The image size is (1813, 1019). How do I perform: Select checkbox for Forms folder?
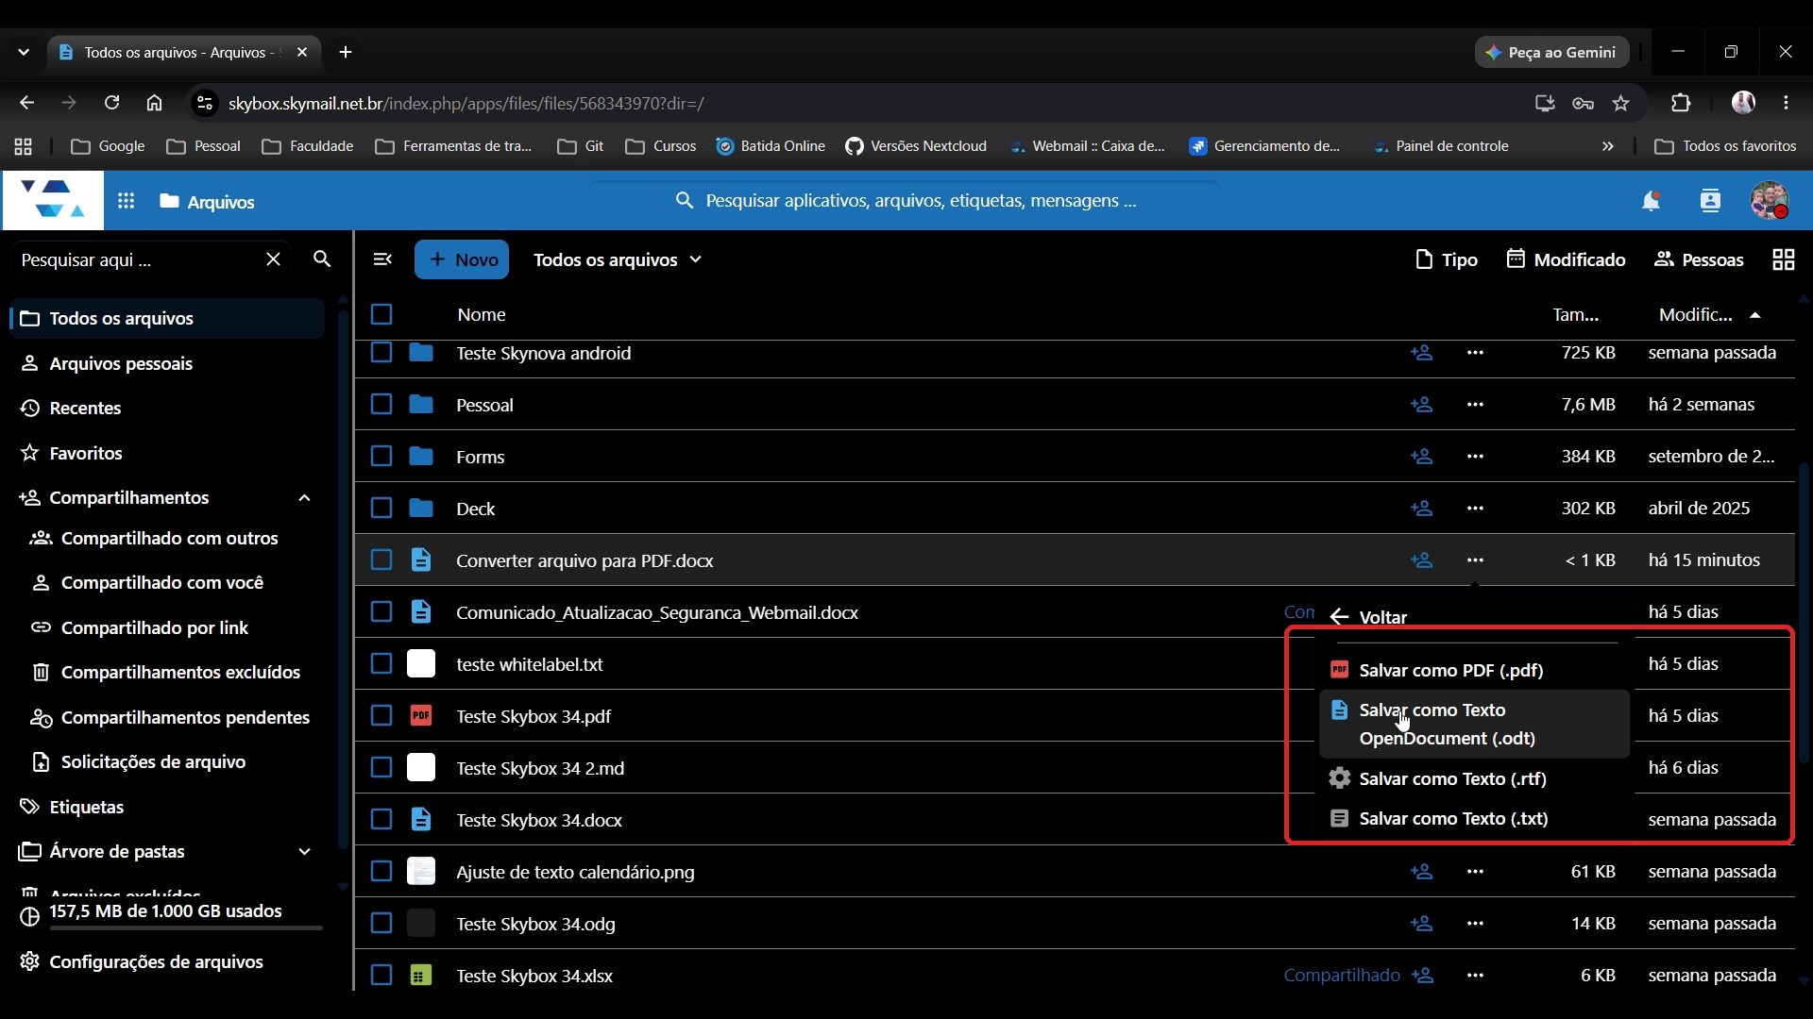tap(381, 457)
